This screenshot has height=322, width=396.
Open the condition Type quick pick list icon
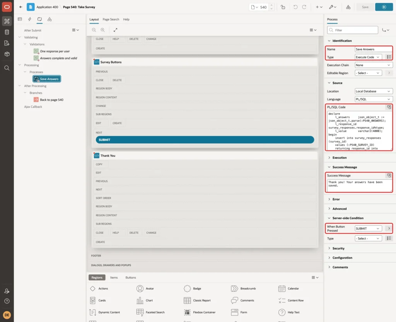click(389, 238)
